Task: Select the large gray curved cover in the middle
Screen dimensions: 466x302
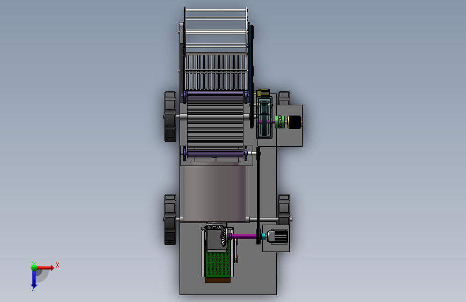Action: [x=214, y=193]
